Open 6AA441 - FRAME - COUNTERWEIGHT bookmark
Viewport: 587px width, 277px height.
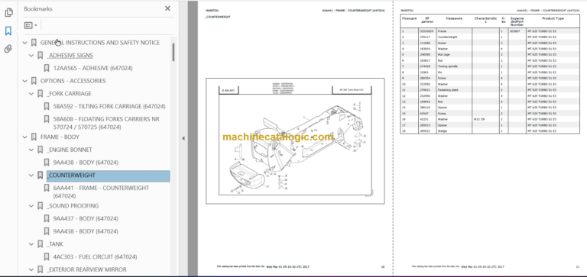[x=101, y=192]
